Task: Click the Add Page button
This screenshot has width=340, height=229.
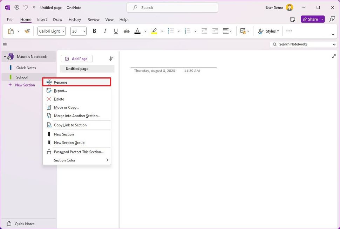Action: pyautogui.click(x=76, y=58)
